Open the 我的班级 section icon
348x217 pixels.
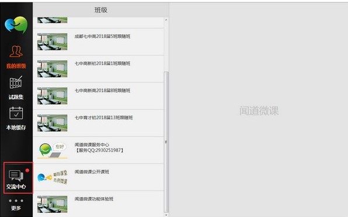pos(16,51)
